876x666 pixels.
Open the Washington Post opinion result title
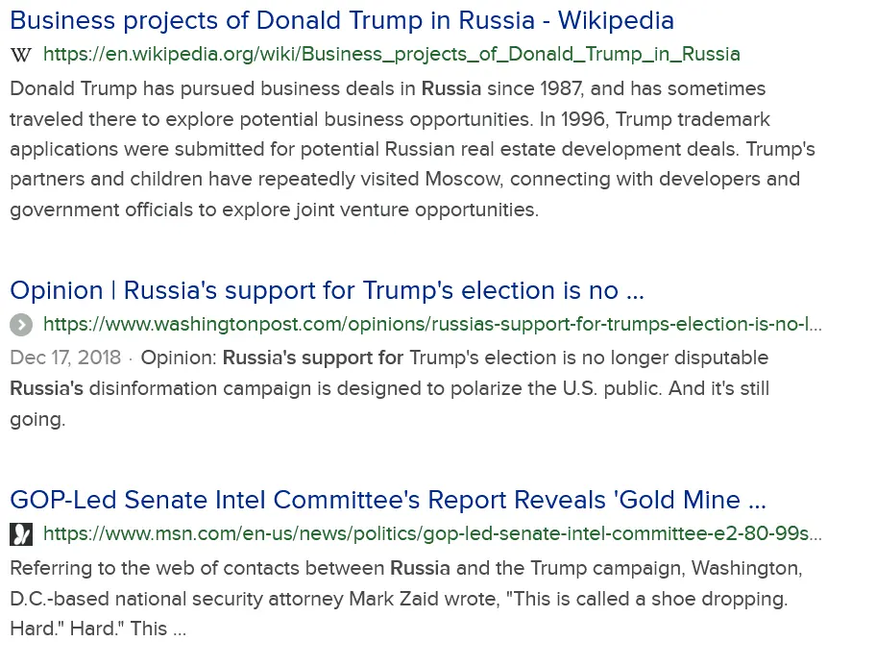(x=327, y=290)
